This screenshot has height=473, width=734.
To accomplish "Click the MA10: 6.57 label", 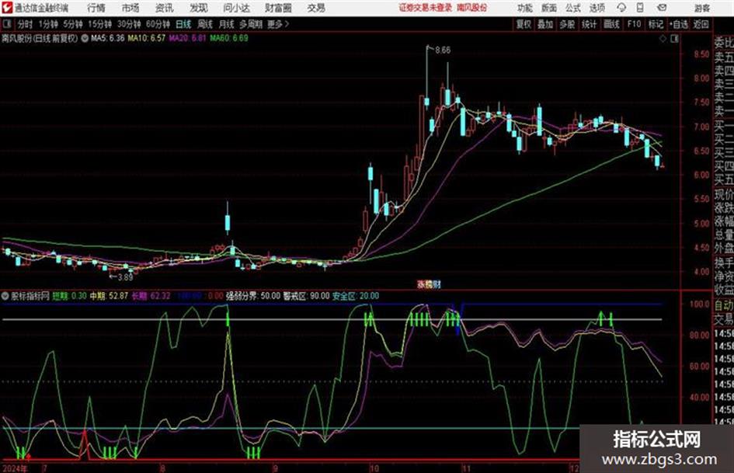I will click(x=147, y=38).
